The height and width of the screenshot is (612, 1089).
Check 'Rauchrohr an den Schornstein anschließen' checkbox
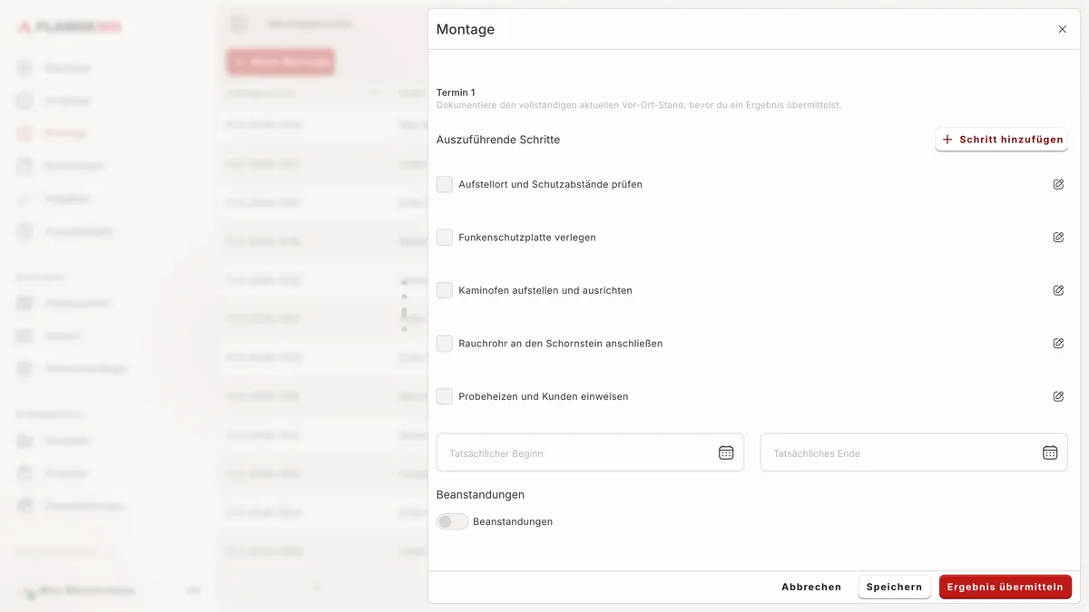pos(445,344)
